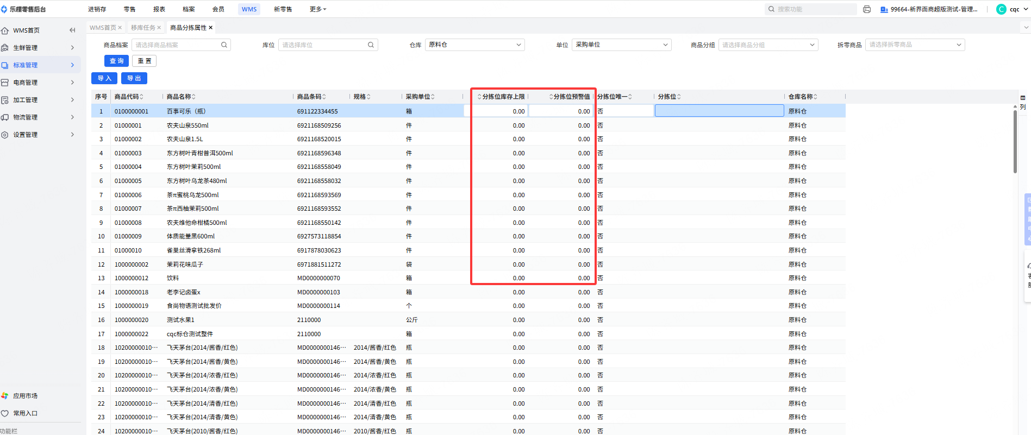Click the 标准管理 sidebar icon
Viewport: 1031px width, 435px height.
[x=5, y=65]
